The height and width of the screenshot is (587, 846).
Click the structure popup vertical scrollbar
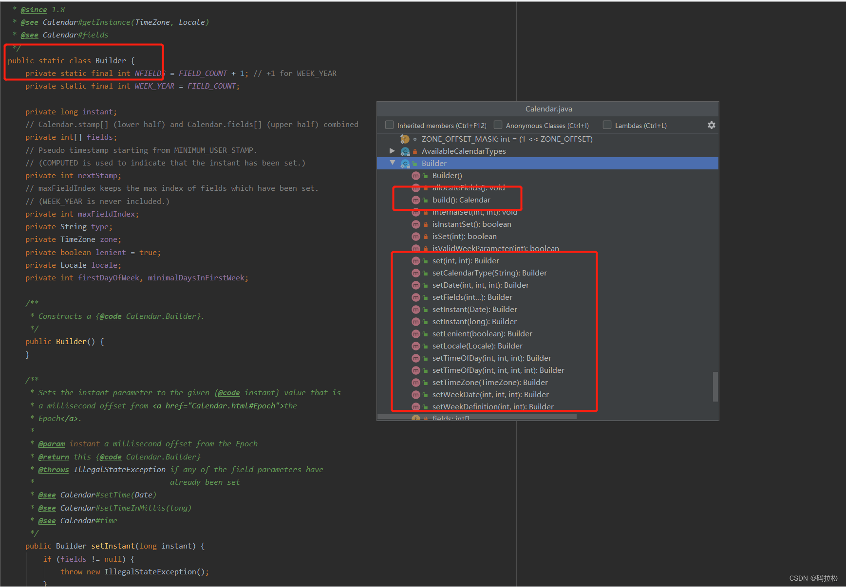pyautogui.click(x=715, y=386)
